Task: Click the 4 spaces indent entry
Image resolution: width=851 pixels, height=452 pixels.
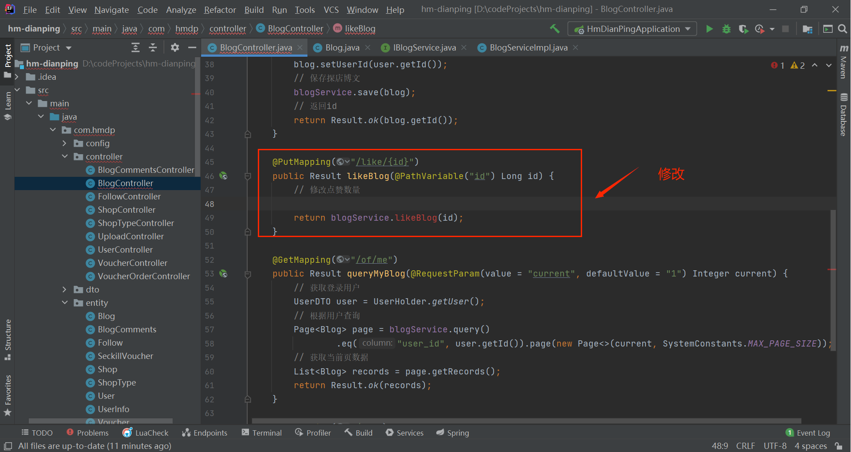Action: [811, 446]
